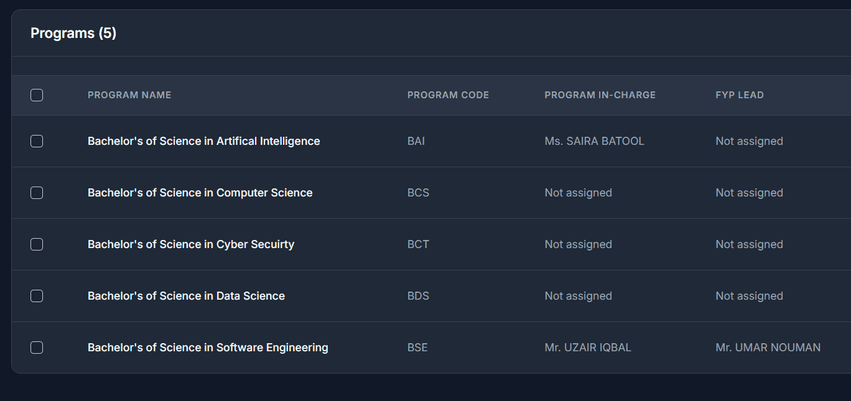Screen dimensions: 851x401
Task: Click in-charge Mr. UZAIR IQBAL
Action: coord(588,348)
